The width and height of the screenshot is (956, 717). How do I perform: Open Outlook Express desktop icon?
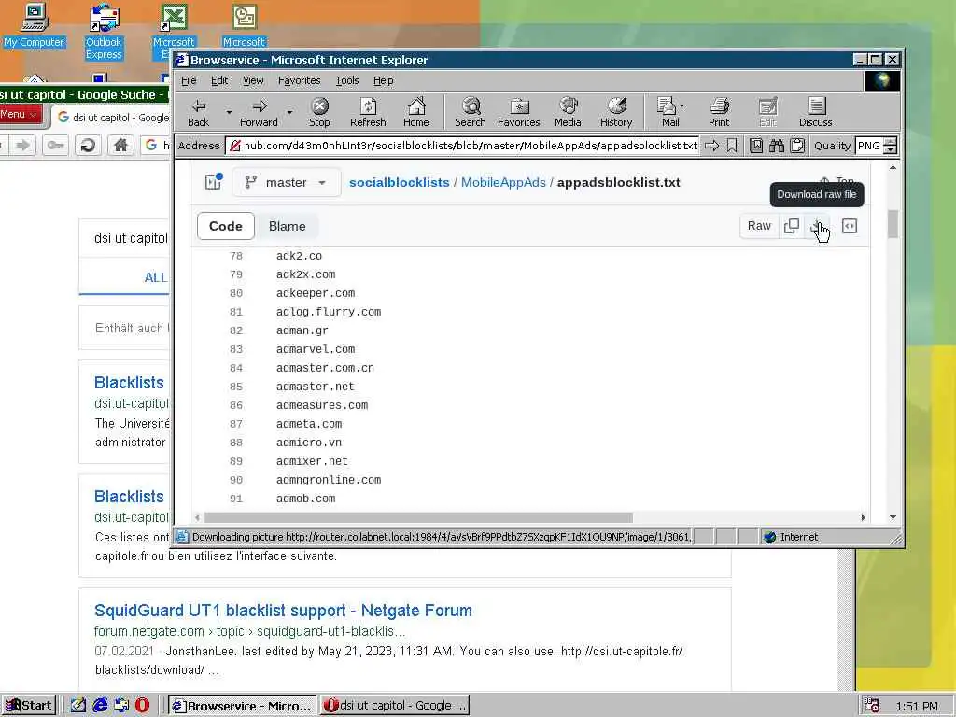pyautogui.click(x=104, y=32)
